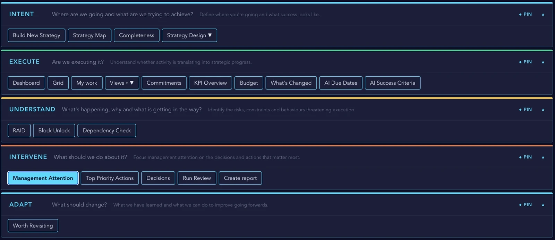Screen dimensions: 555x240
Task: Open the Budget view
Action: 249,83
